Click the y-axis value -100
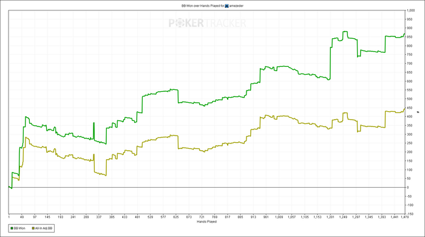 pos(410,205)
